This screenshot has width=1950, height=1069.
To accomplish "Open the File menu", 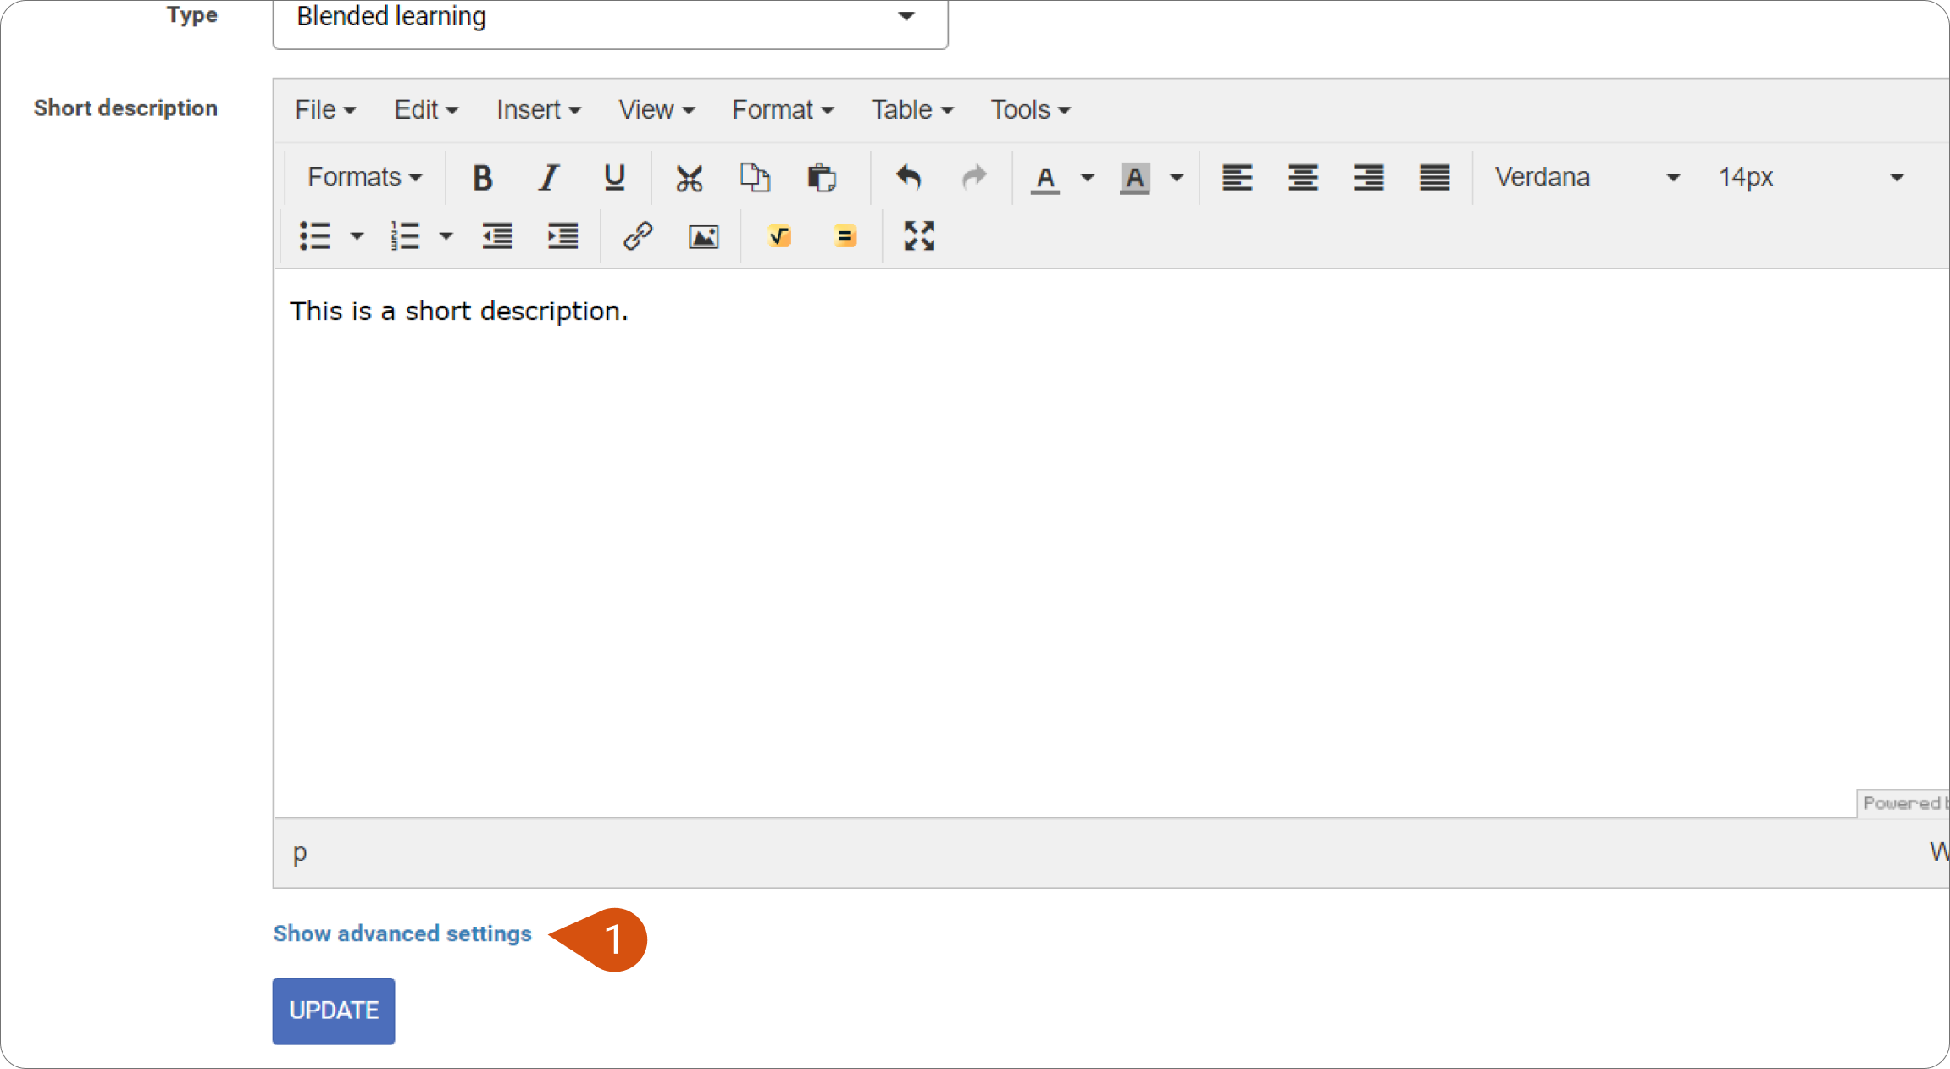I will pos(325,110).
